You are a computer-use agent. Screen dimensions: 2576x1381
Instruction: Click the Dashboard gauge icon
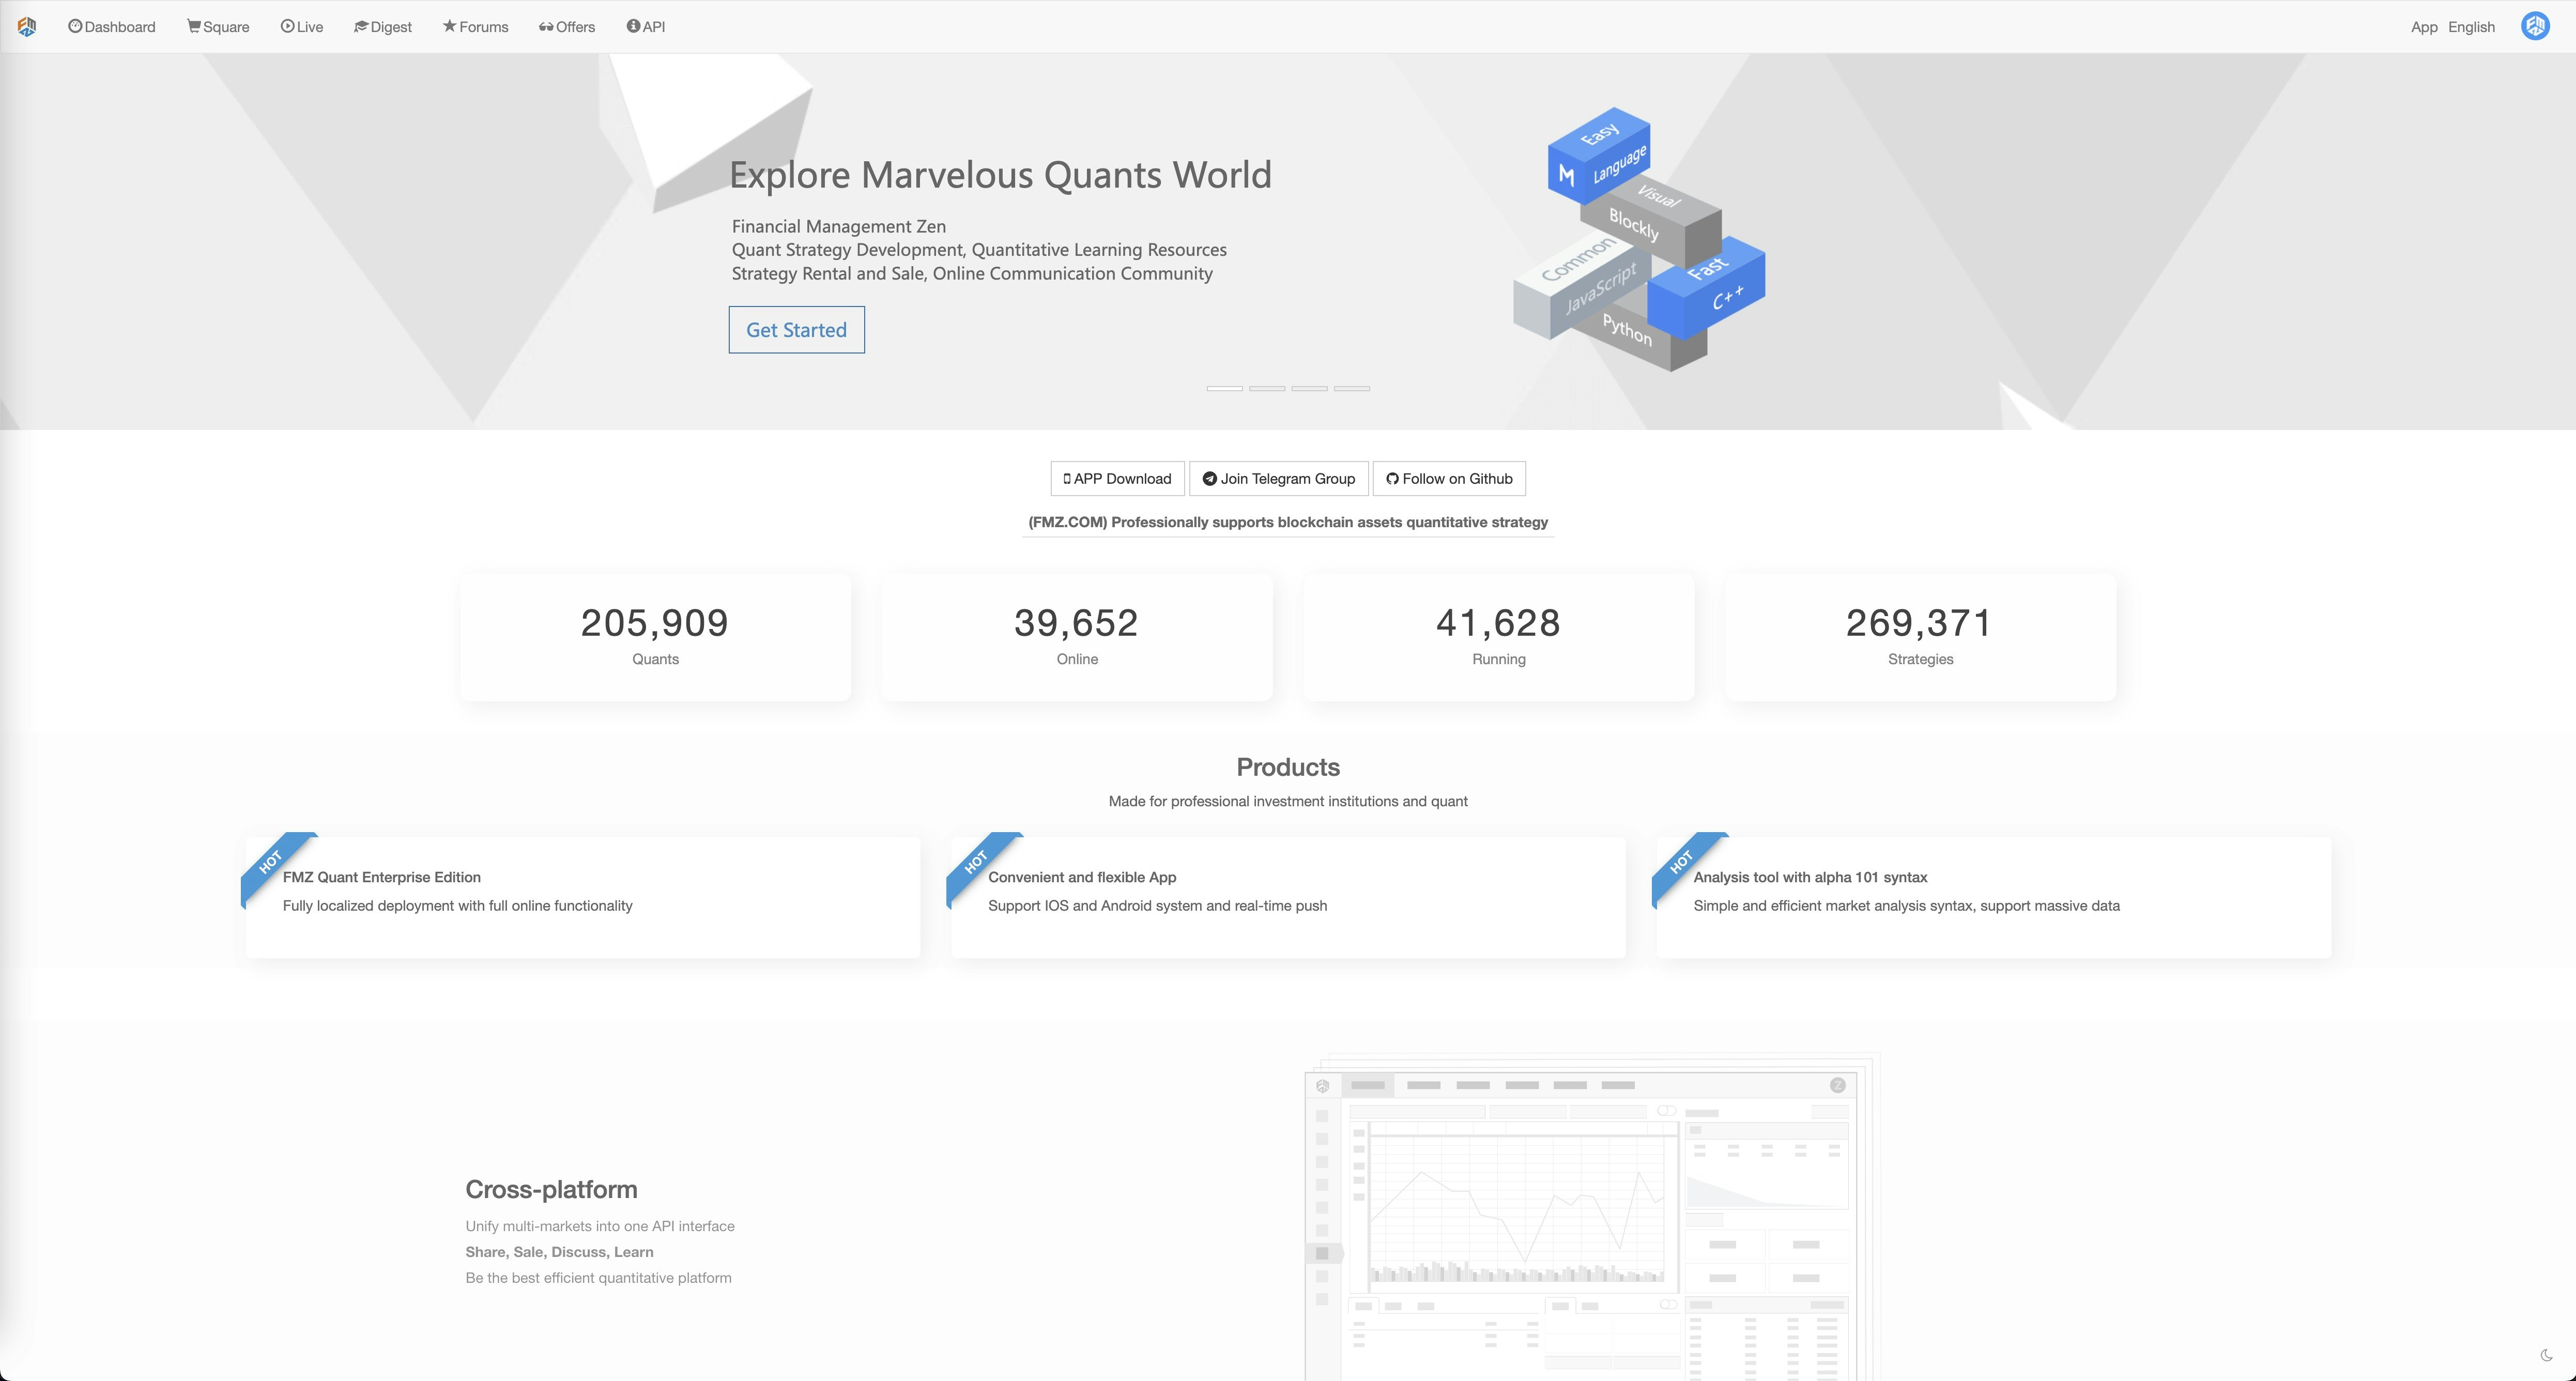coord(75,27)
